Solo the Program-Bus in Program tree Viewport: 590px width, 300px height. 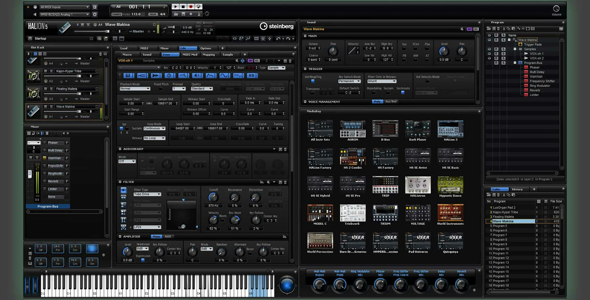coord(503,63)
